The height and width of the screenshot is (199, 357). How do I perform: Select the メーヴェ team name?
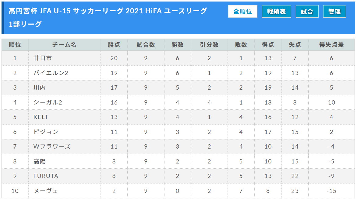coord(46,191)
